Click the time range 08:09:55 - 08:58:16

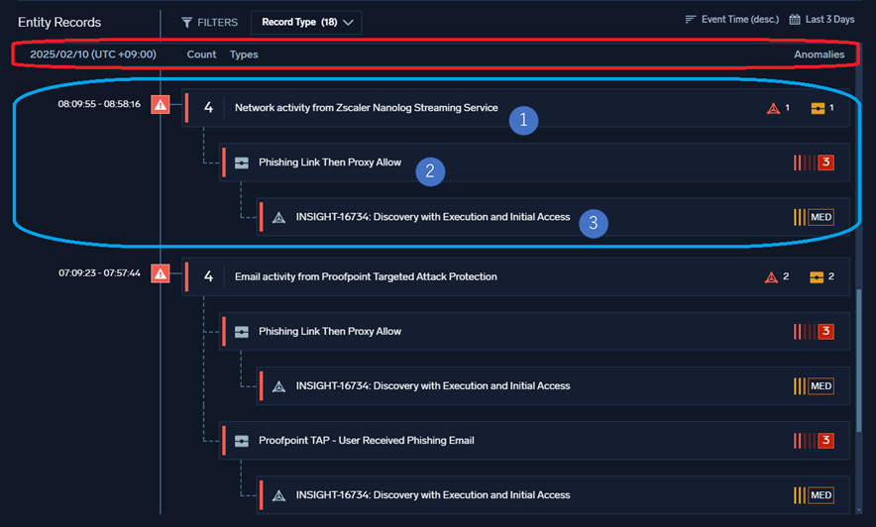tap(99, 104)
